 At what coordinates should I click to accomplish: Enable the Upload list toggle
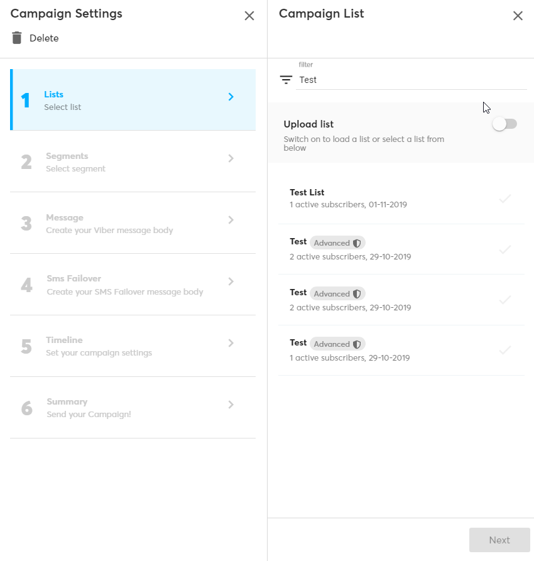[504, 124]
